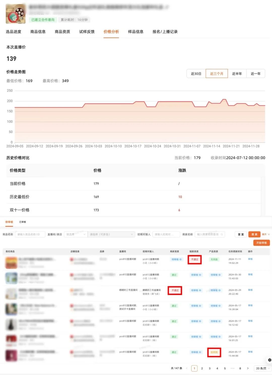Click the magnifier icon in 商家名称 field

point(222,234)
